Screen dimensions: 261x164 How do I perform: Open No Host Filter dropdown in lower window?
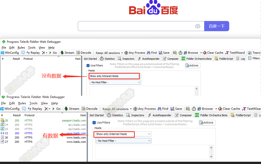(123, 141)
